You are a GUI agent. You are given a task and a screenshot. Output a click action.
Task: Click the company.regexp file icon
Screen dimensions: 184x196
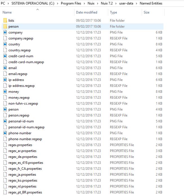5,38
